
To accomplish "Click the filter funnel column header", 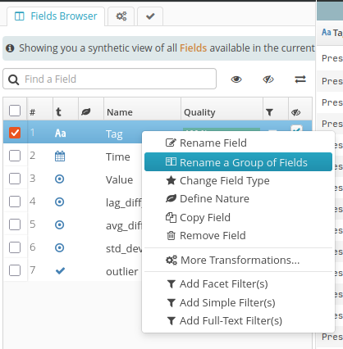I will pos(269,112).
